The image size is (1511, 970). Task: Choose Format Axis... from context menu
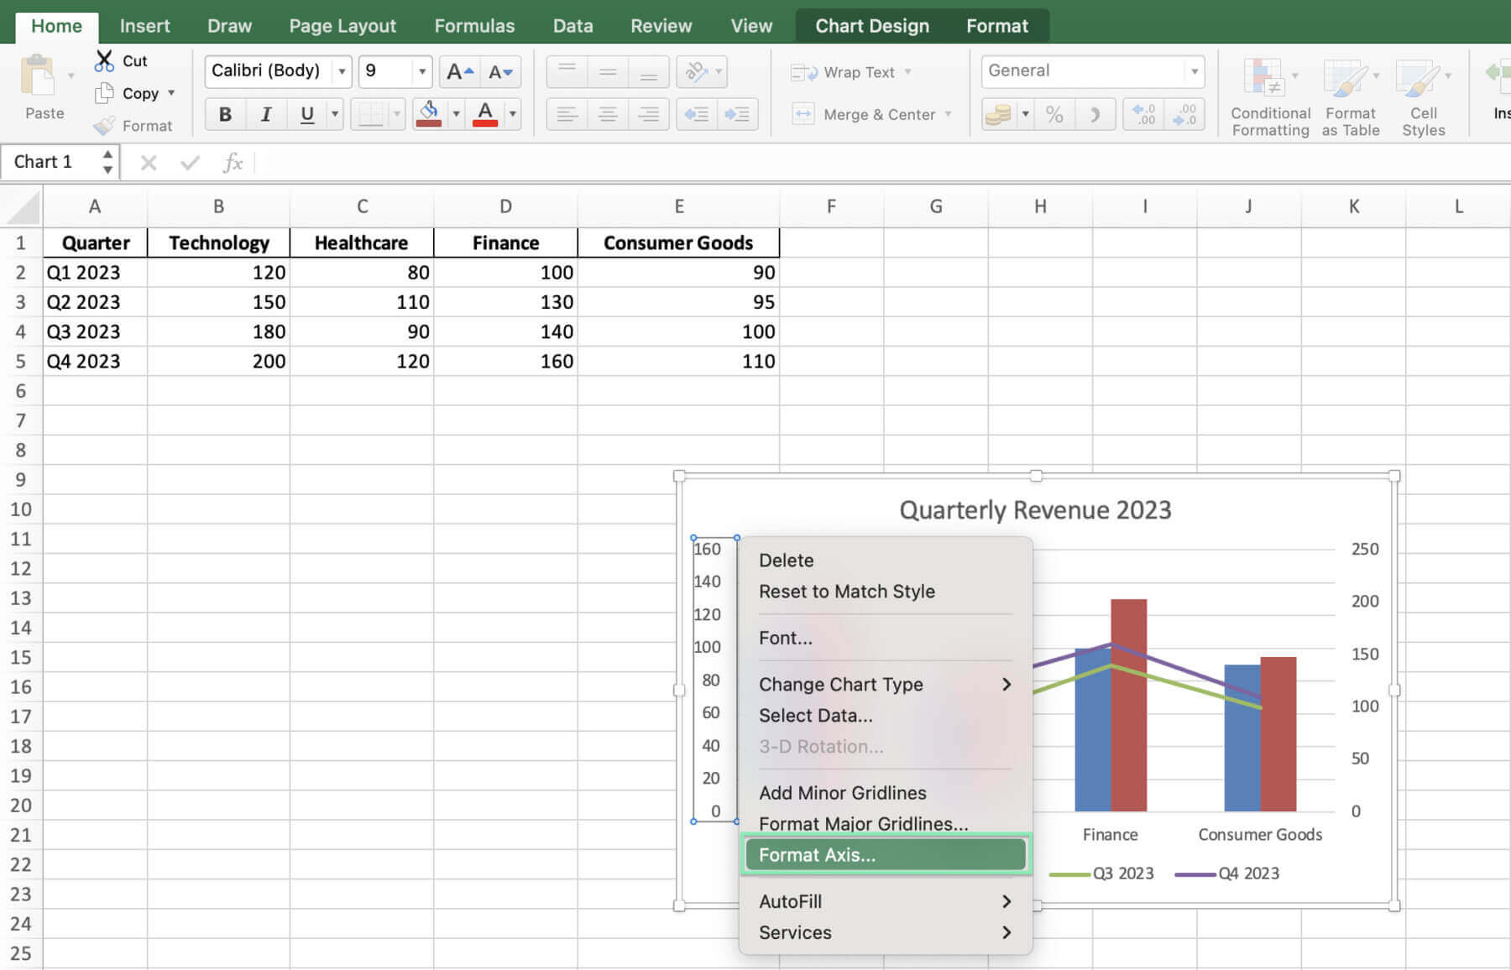pyautogui.click(x=886, y=855)
